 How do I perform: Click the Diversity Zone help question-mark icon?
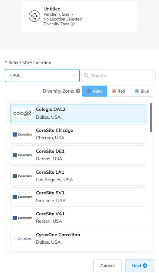point(78,91)
